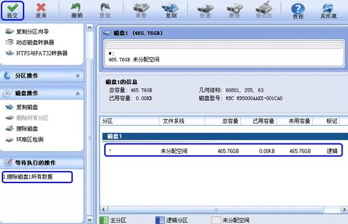Select 坏扇区检测 bad sector check
Screen dimensions: 348x224
point(30,140)
